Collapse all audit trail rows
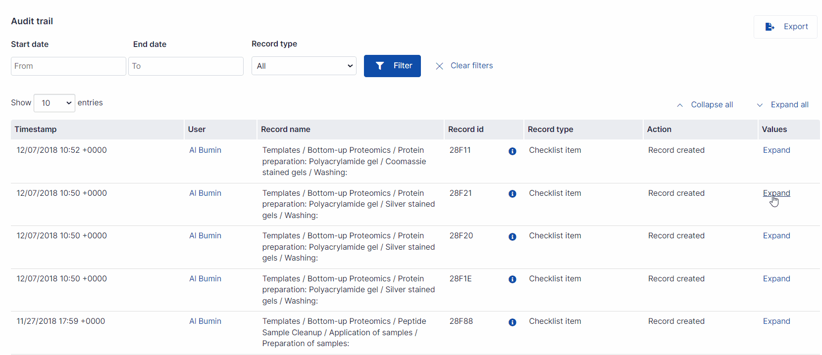 [x=705, y=105]
